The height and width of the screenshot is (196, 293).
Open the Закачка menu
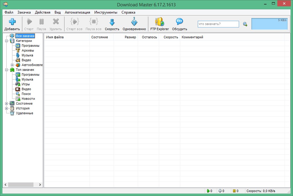pos(24,12)
